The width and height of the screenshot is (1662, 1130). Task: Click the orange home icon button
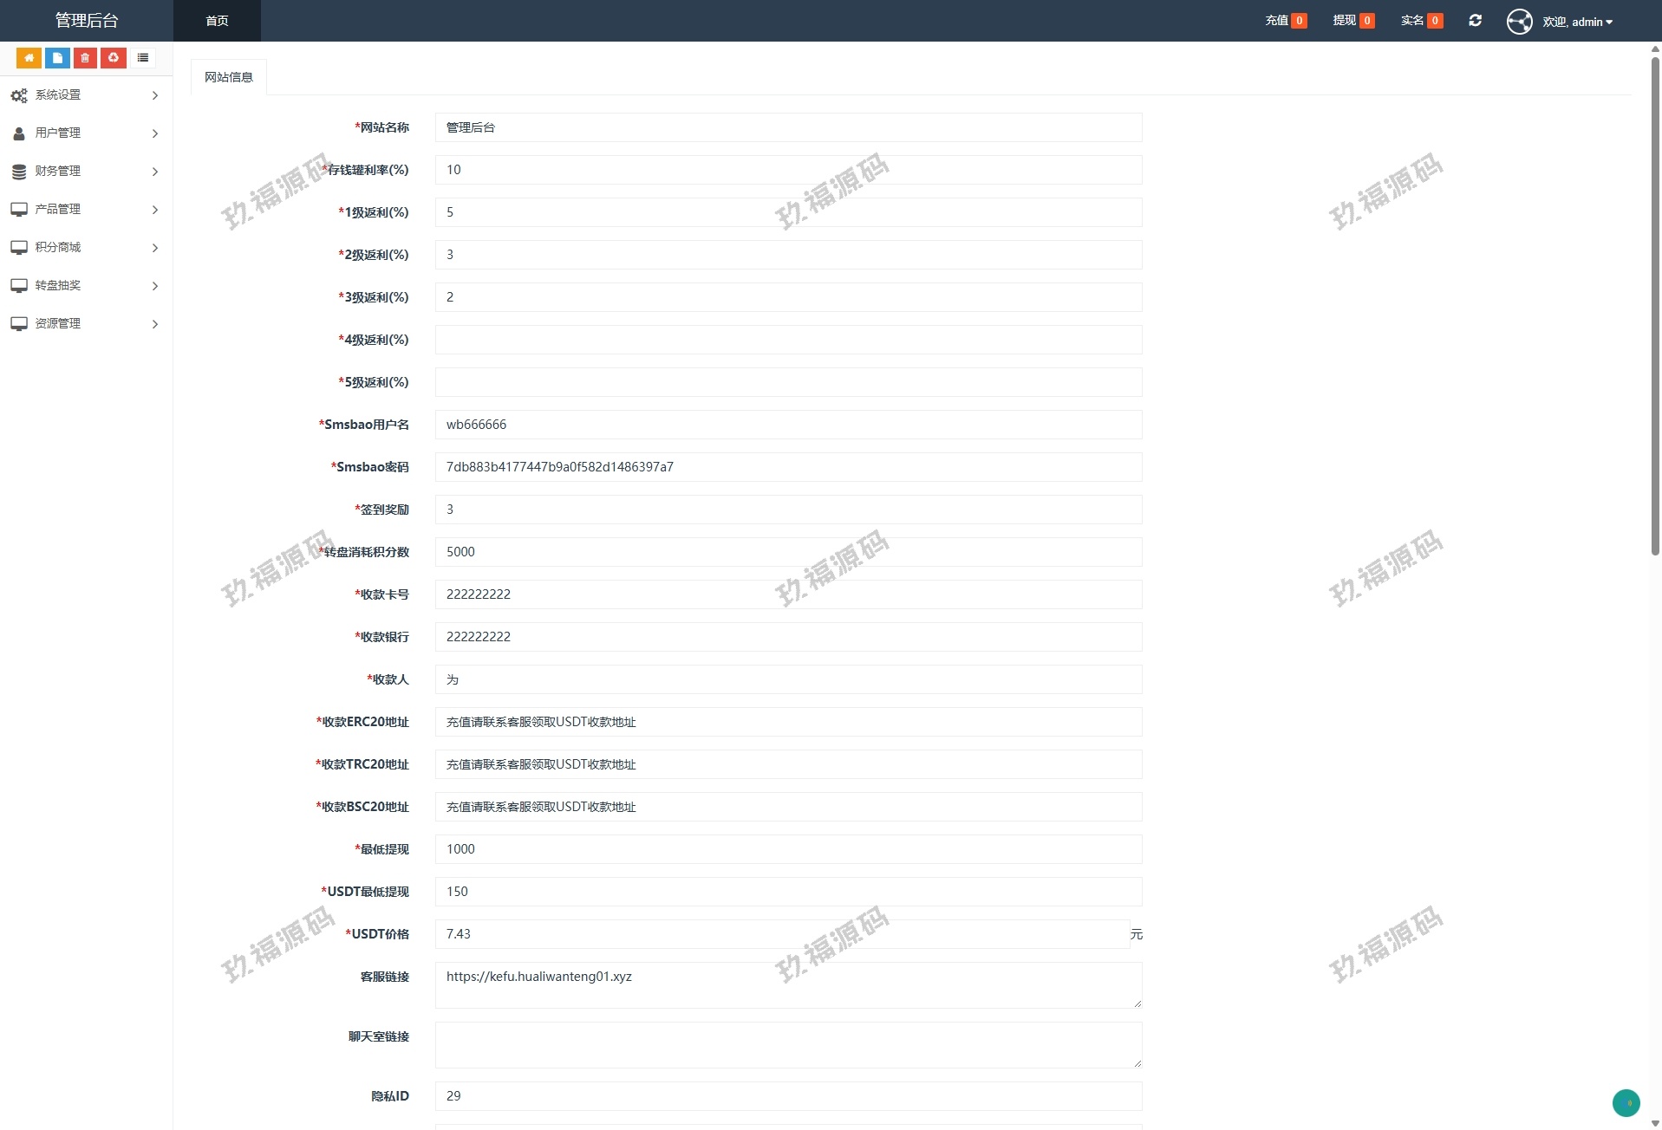click(29, 58)
